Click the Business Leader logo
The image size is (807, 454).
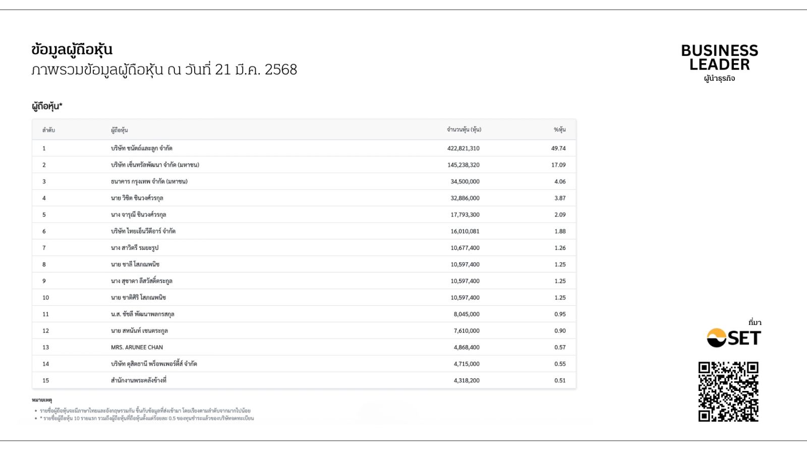tap(719, 58)
